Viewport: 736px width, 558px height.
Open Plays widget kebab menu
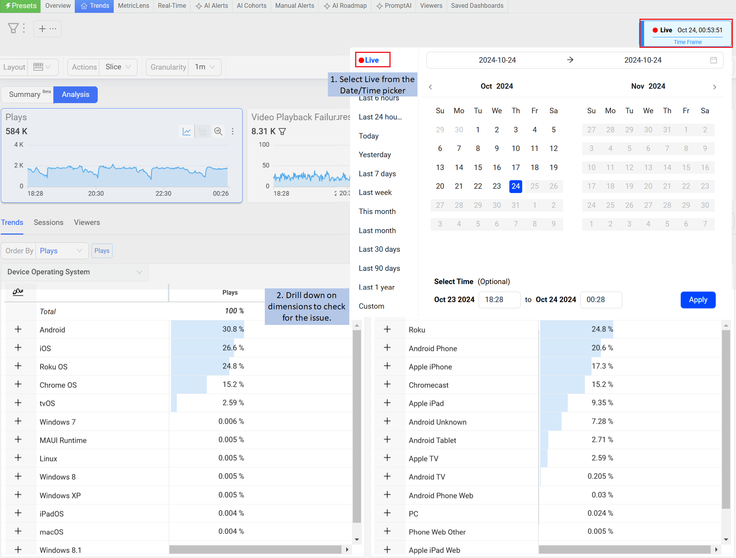[233, 132]
